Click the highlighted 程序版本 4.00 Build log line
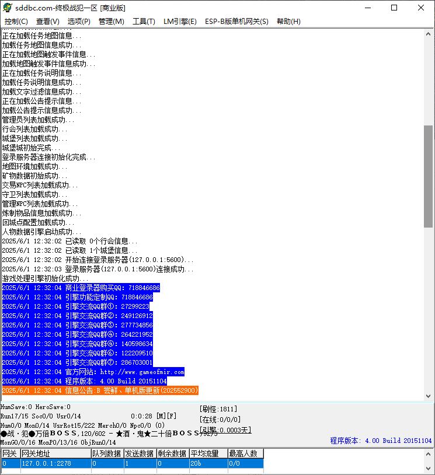This screenshot has width=435, height=475. pos(84,381)
